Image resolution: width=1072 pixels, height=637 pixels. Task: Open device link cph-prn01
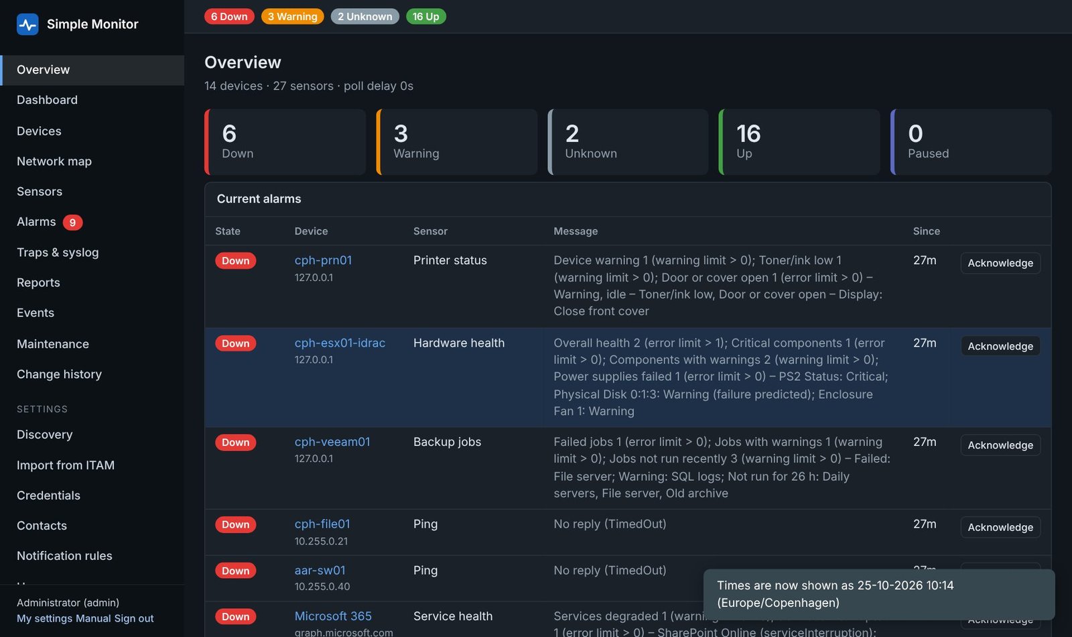pyautogui.click(x=323, y=260)
